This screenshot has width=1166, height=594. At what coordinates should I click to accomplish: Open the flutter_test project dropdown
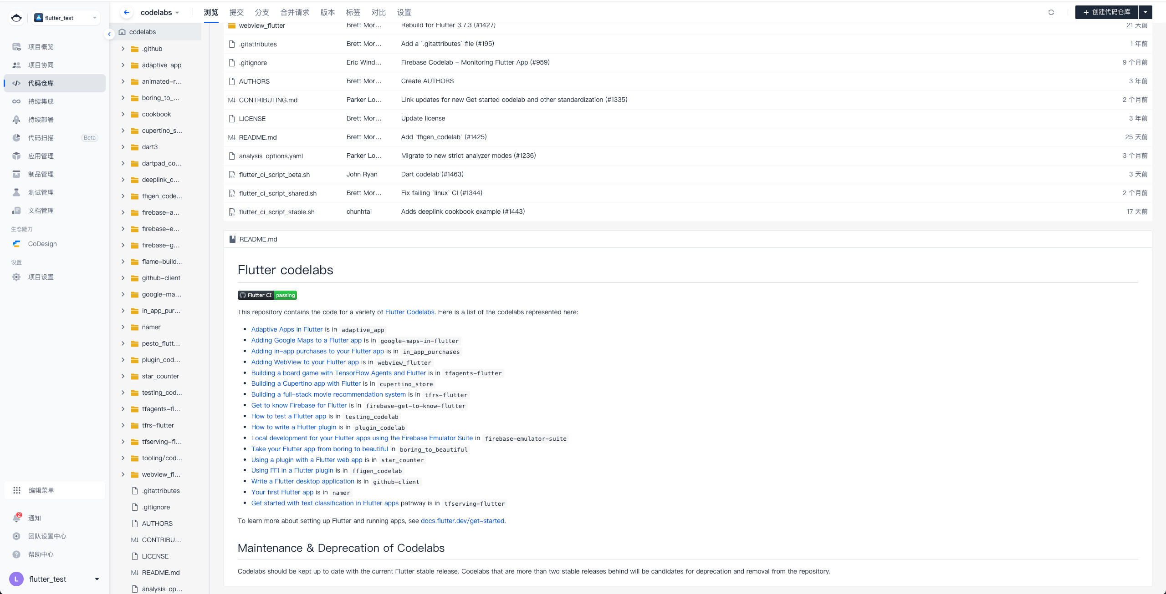click(x=66, y=18)
